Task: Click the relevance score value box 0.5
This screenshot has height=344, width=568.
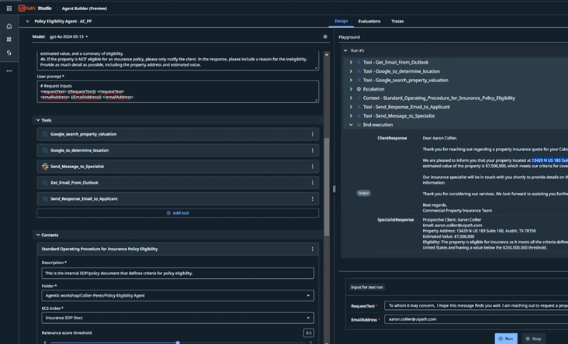Action: point(309,333)
